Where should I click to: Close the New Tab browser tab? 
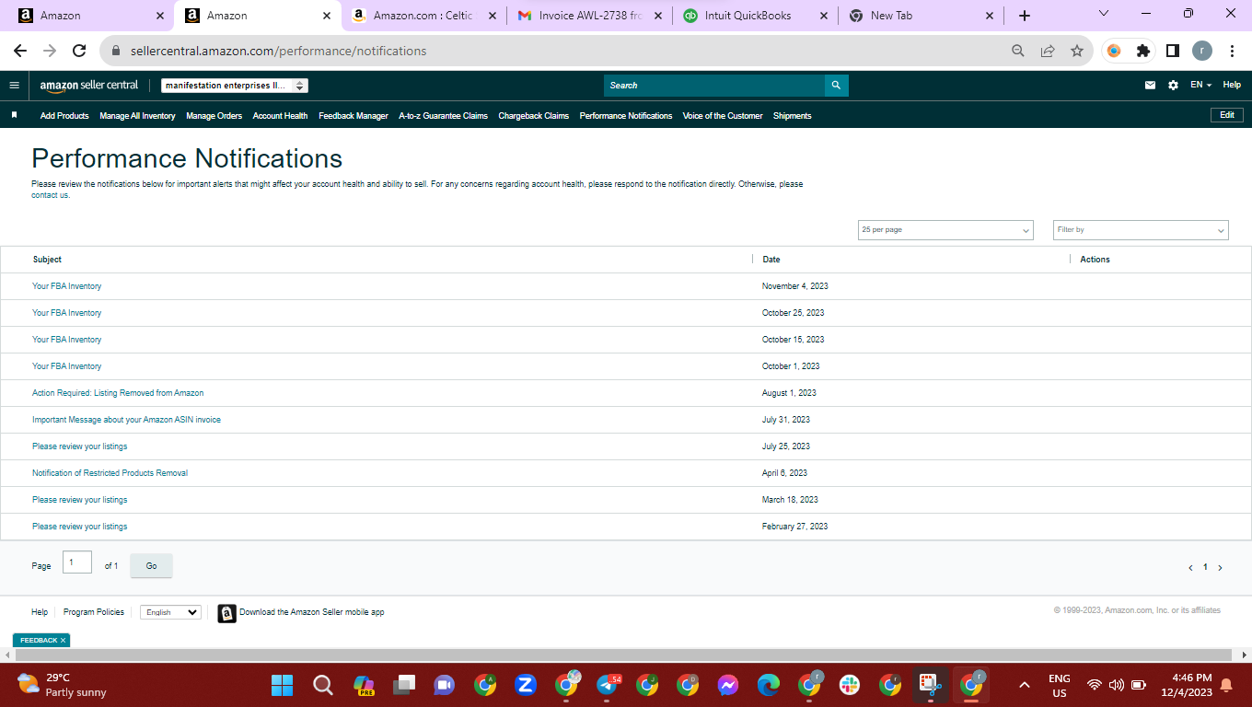(x=990, y=16)
